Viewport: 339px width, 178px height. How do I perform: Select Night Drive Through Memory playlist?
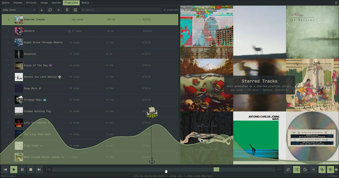(x=90, y=42)
